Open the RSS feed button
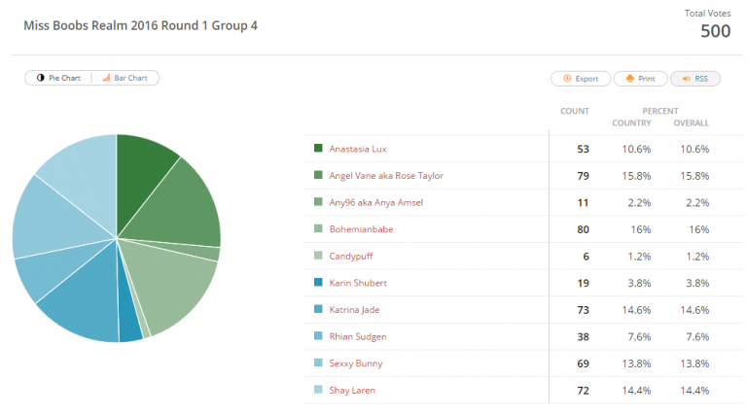747x415 pixels. point(695,79)
